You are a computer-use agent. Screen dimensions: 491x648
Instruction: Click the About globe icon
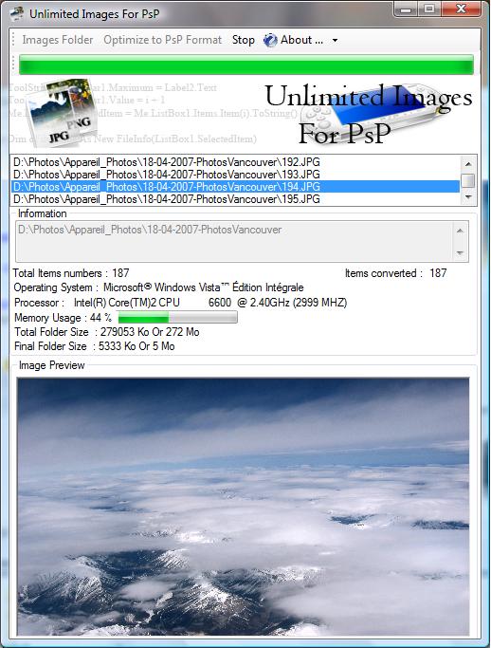coord(270,40)
